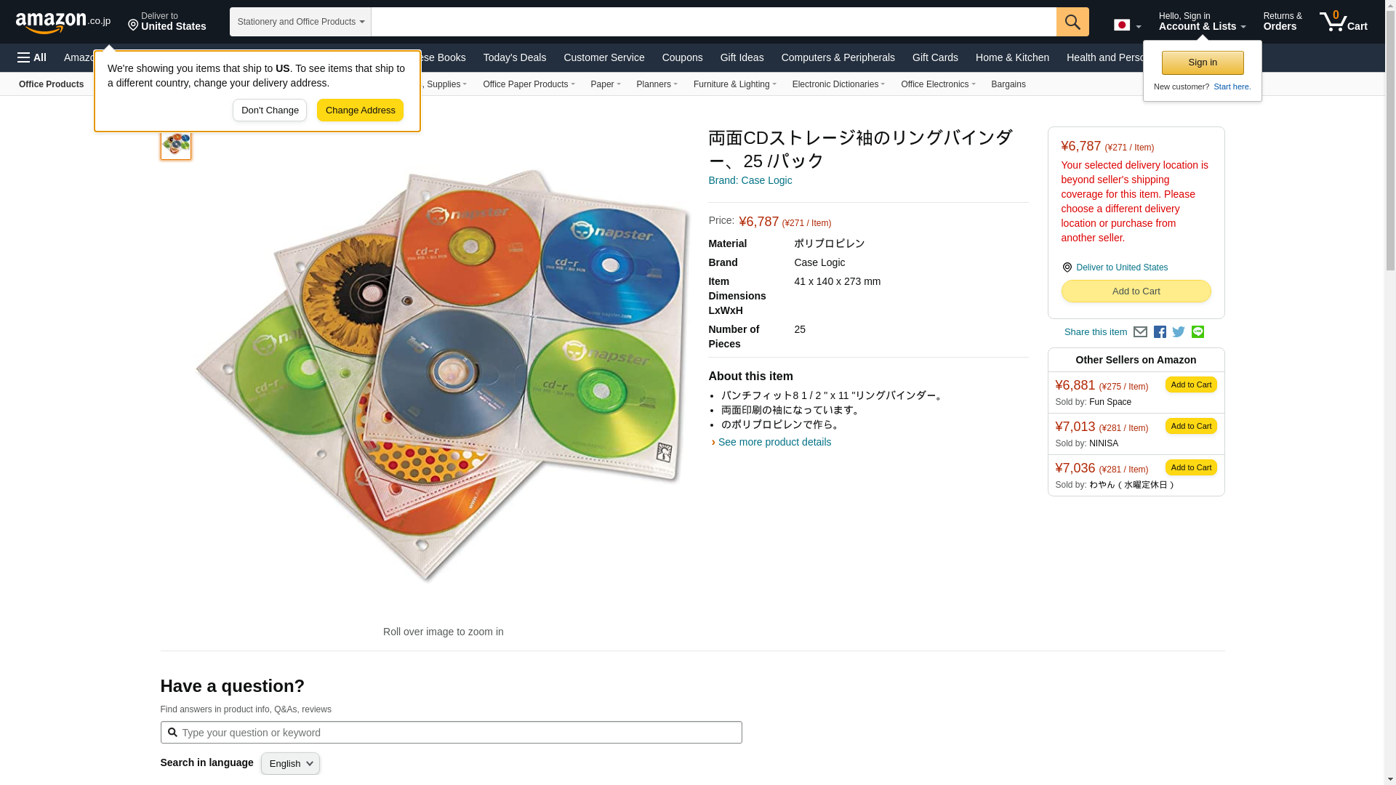Open the shopping cart icon
This screenshot has width=1396, height=785.
coord(1343,21)
